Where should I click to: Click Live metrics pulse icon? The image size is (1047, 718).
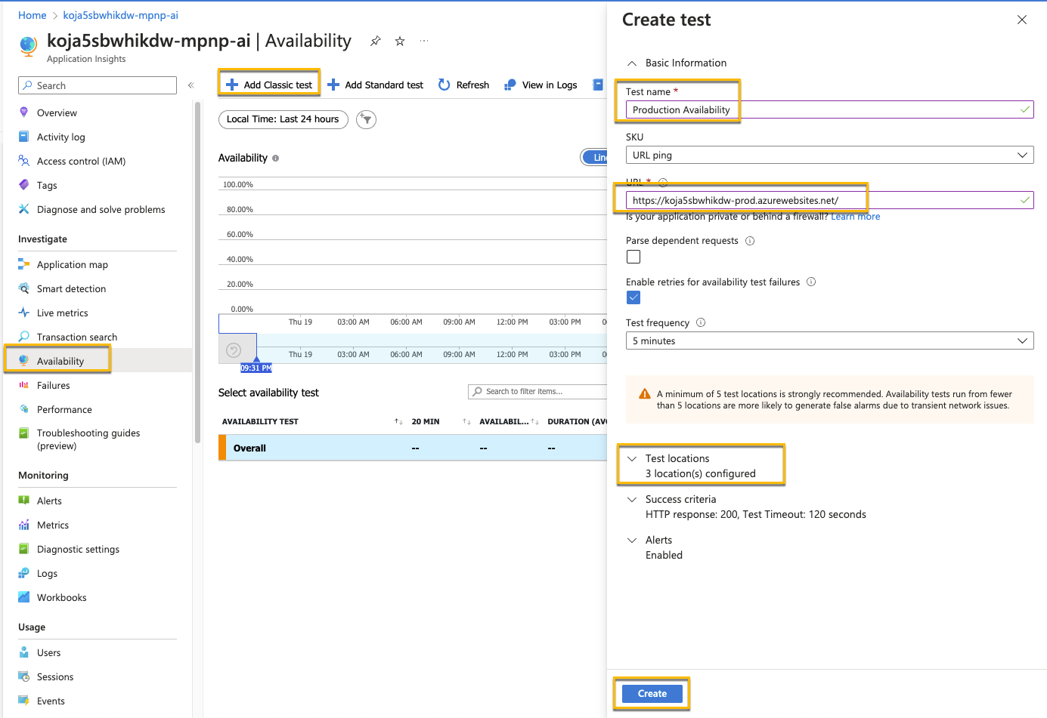click(24, 313)
